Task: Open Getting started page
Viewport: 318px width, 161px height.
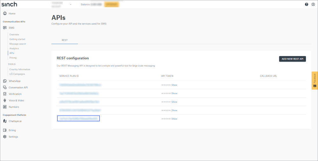Action: [x=17, y=39]
